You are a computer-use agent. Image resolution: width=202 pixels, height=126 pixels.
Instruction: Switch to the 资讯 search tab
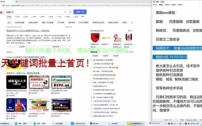coord(17,17)
